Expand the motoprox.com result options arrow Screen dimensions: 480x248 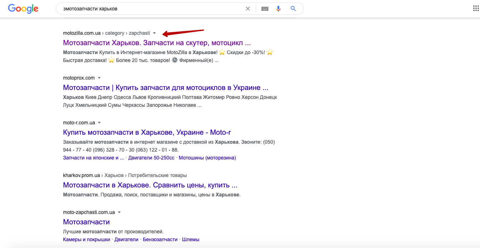(99, 78)
